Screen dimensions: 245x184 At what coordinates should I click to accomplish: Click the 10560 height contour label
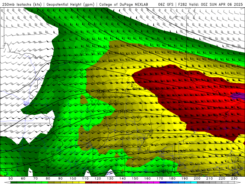point(164,171)
